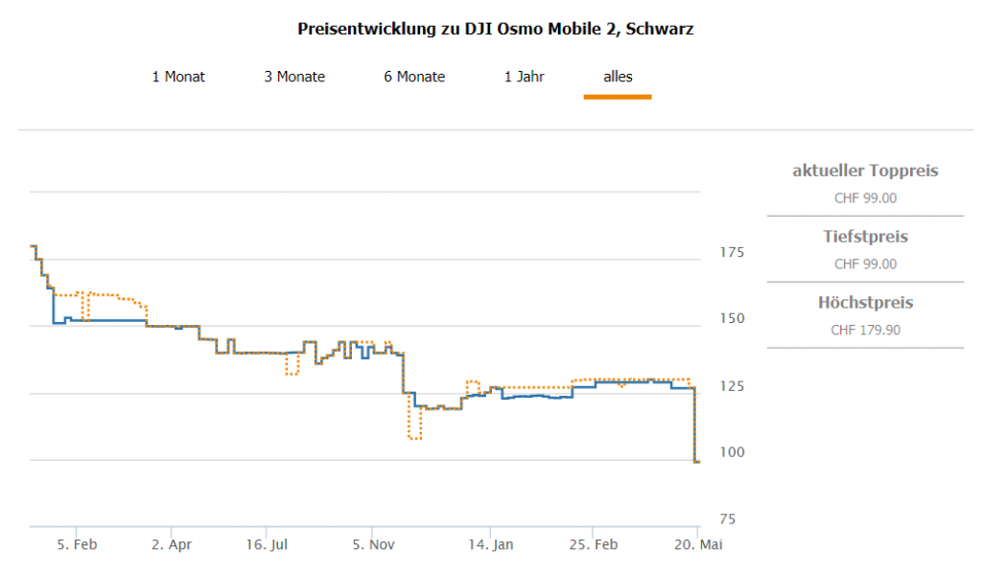Click the 2. Apr date axis label
Screen dimensions: 982x575
point(174,545)
